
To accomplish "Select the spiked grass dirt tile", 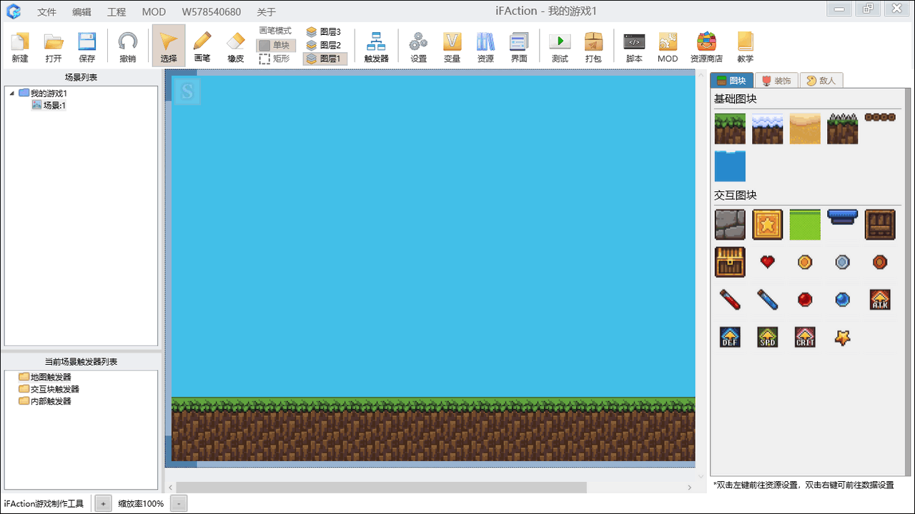I will (x=842, y=128).
